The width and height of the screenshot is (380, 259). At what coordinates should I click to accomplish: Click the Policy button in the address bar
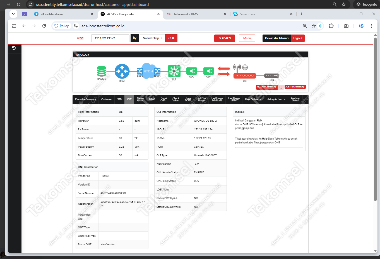coord(62,26)
